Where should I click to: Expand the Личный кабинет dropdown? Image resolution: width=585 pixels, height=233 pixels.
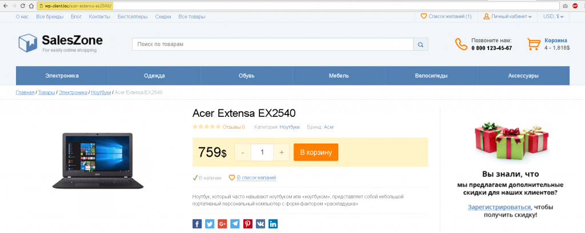(507, 17)
